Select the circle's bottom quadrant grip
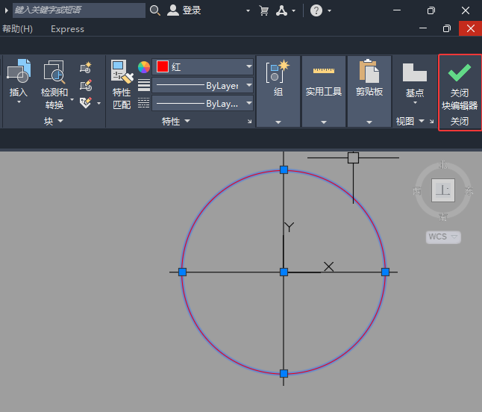This screenshot has height=412, width=482. [284, 374]
